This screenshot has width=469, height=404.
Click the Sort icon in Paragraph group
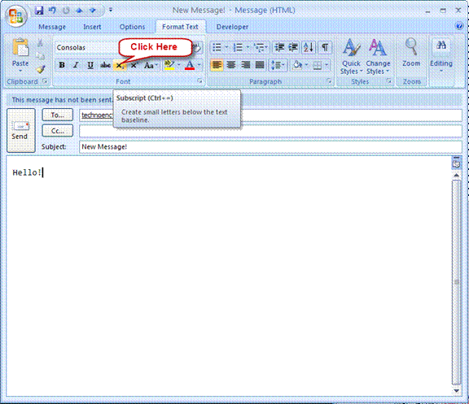pyautogui.click(x=309, y=47)
